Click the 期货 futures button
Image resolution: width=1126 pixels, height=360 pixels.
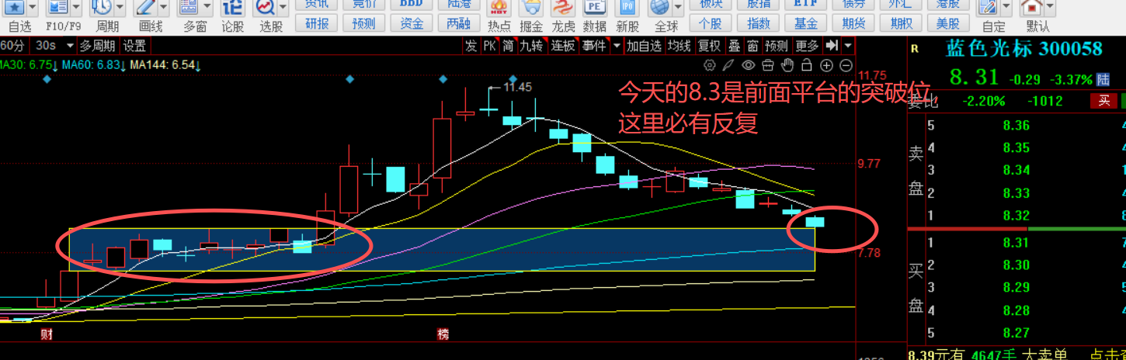pos(854,22)
